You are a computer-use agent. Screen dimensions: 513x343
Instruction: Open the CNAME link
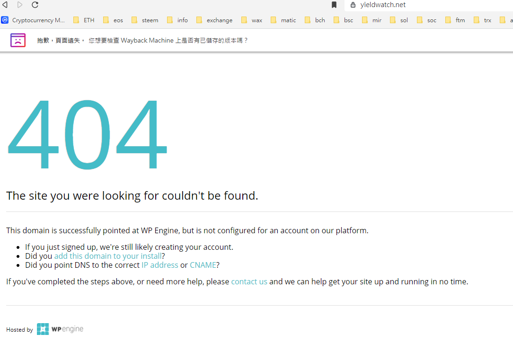(x=203, y=265)
